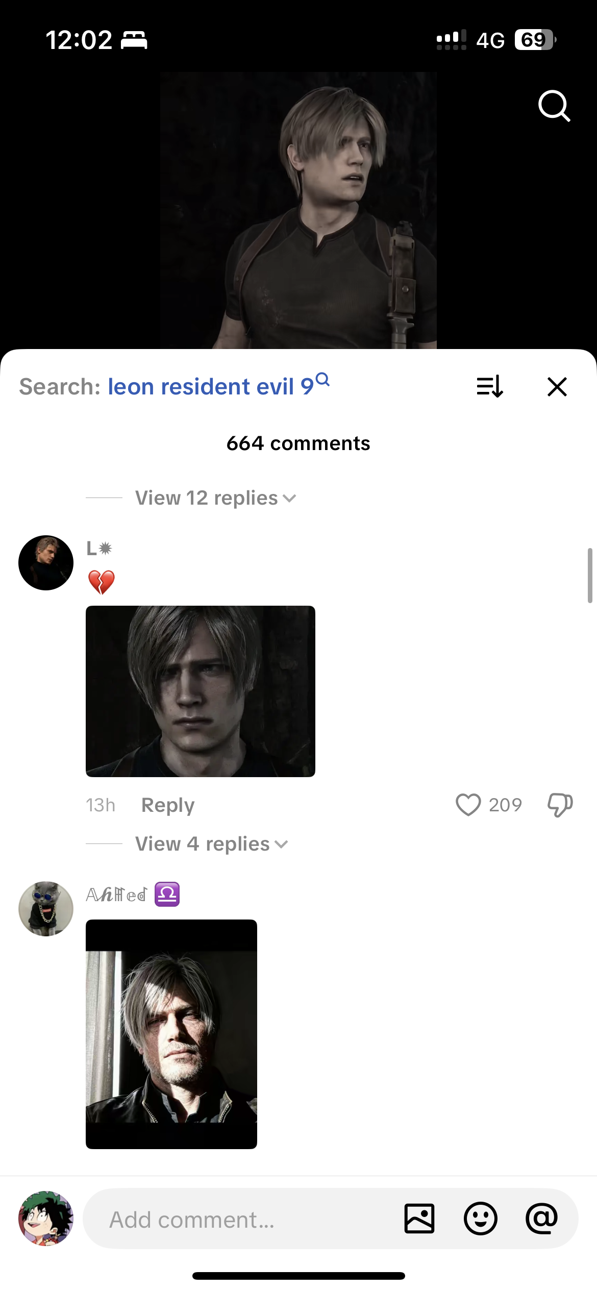The image size is (597, 1292).
Task: Open the emoji picker in the comment box
Action: pyautogui.click(x=480, y=1219)
